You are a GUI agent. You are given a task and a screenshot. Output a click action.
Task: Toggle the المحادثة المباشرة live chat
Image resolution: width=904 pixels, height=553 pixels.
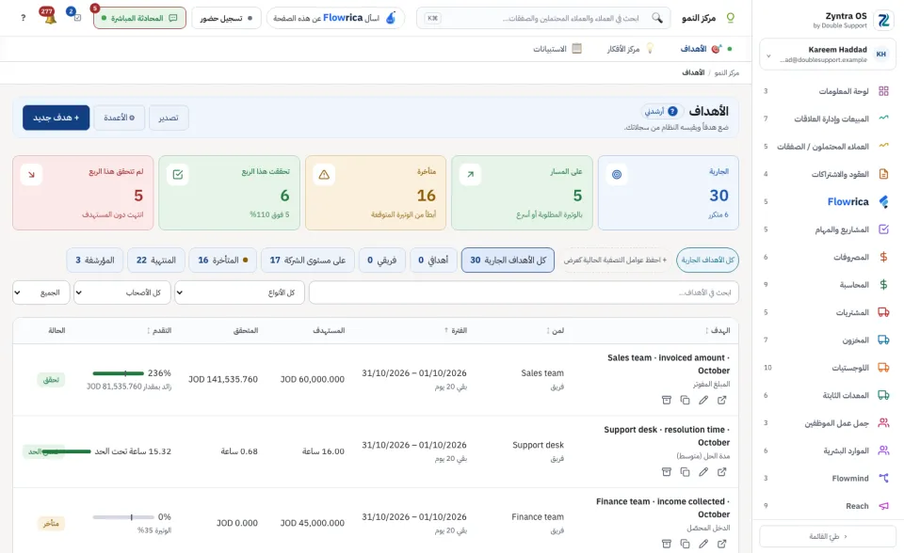click(139, 18)
